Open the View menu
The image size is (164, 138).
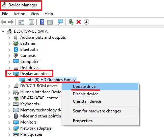click(x=35, y=14)
